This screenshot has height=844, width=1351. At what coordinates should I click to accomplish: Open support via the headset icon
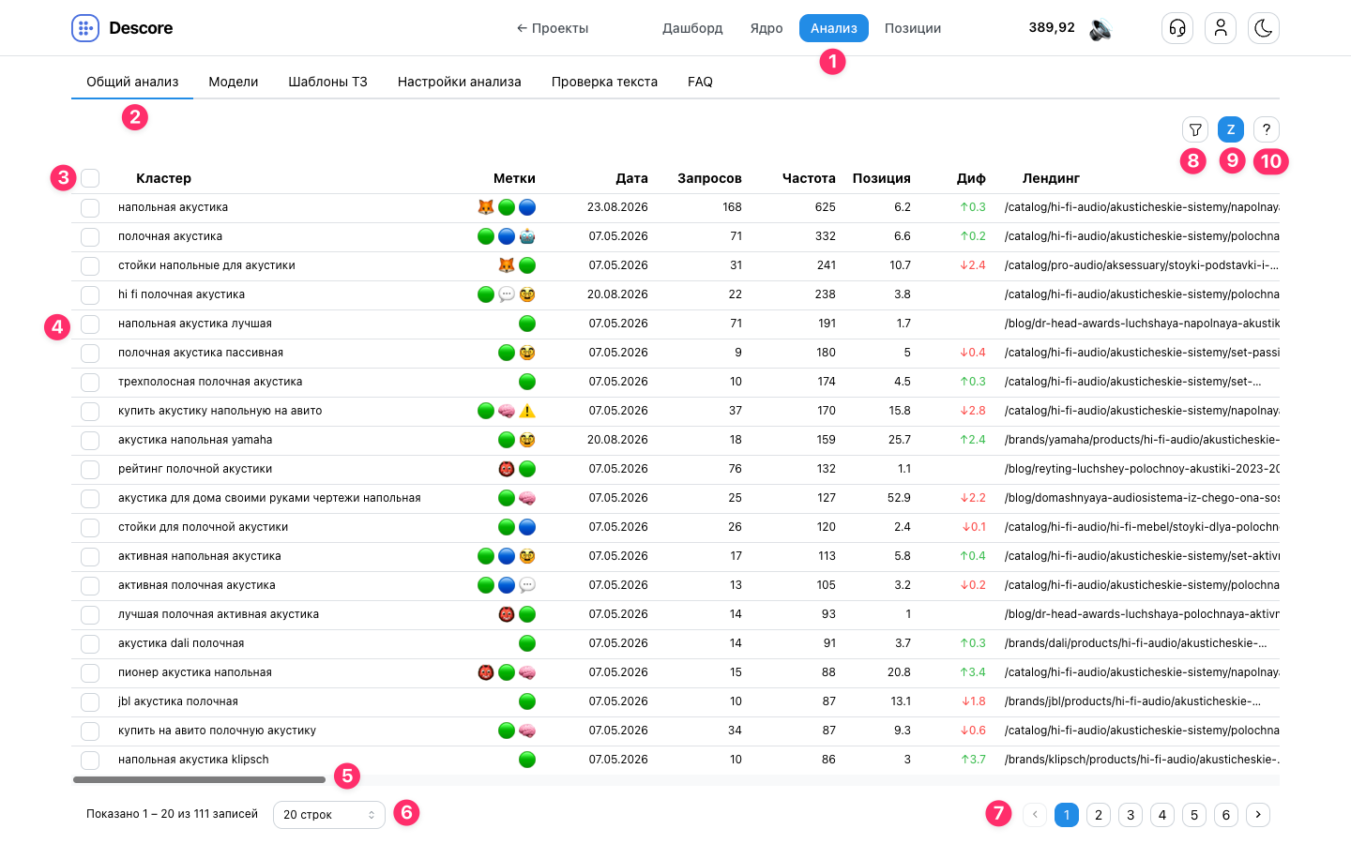tap(1177, 28)
